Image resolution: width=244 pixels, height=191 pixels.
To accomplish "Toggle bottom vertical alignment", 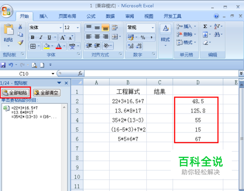I will (105, 27).
